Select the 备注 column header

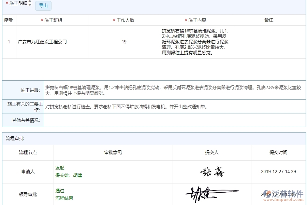pyautogui.click(x=269, y=20)
